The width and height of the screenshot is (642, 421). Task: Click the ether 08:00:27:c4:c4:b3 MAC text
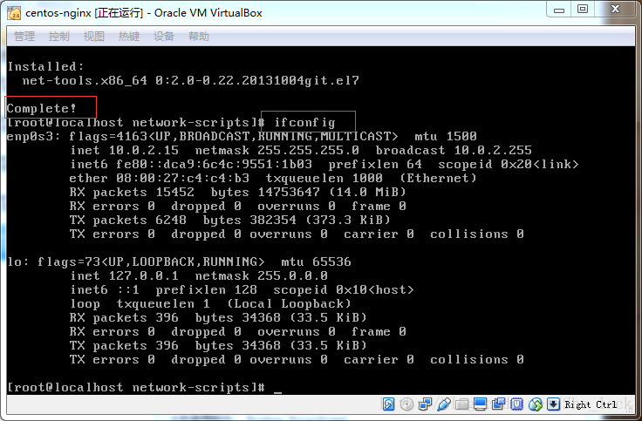click(160, 178)
